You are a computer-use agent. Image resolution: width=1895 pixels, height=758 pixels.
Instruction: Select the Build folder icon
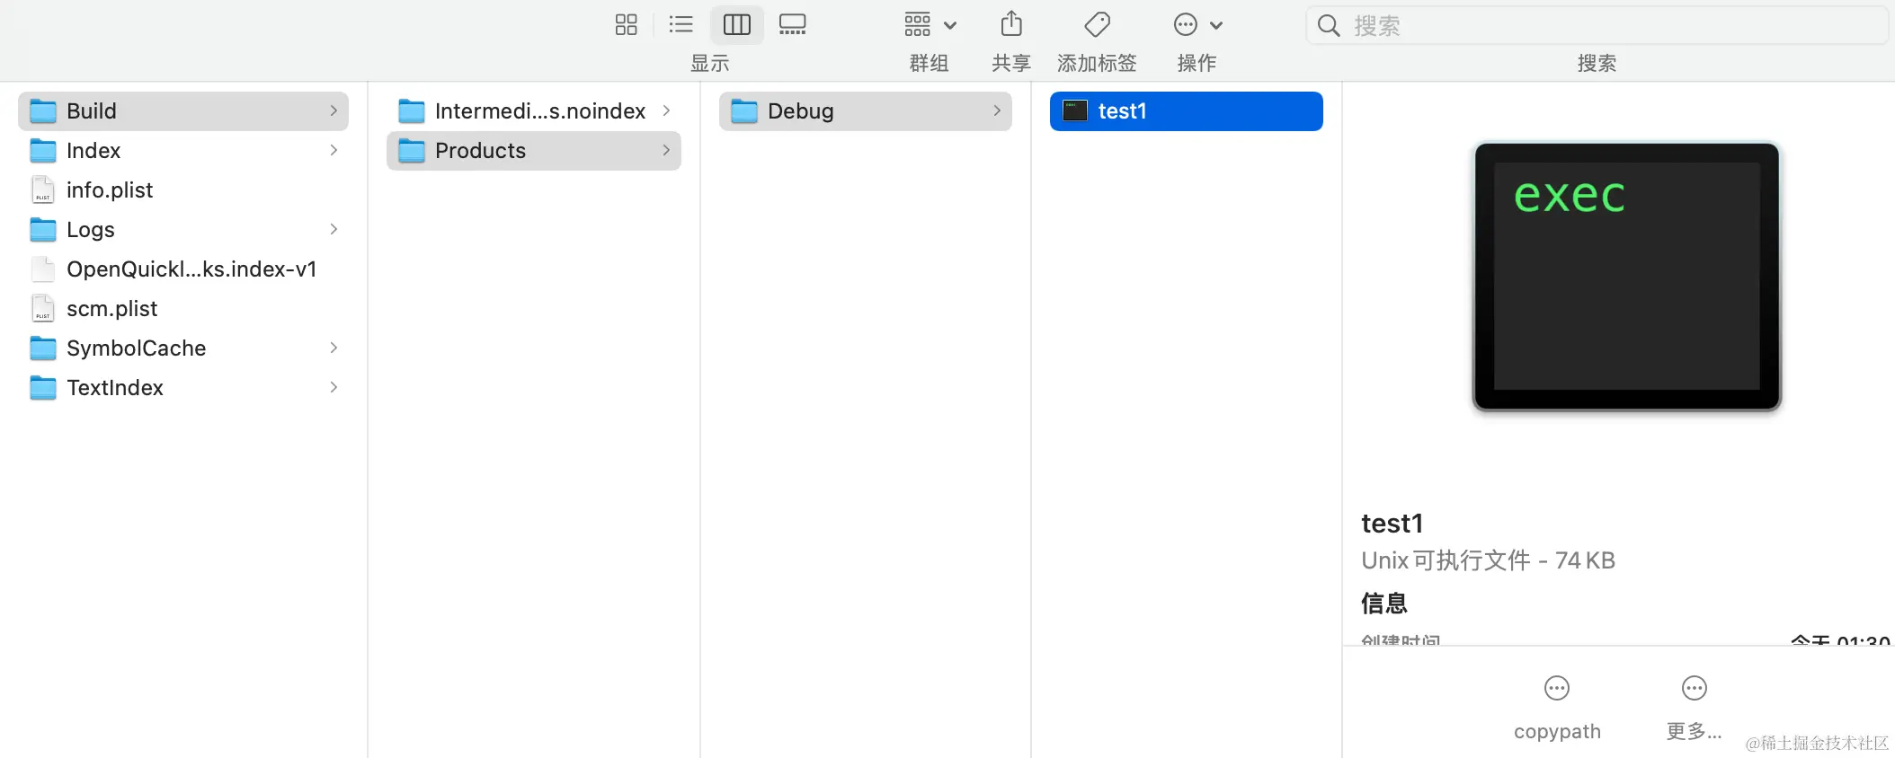click(x=43, y=111)
